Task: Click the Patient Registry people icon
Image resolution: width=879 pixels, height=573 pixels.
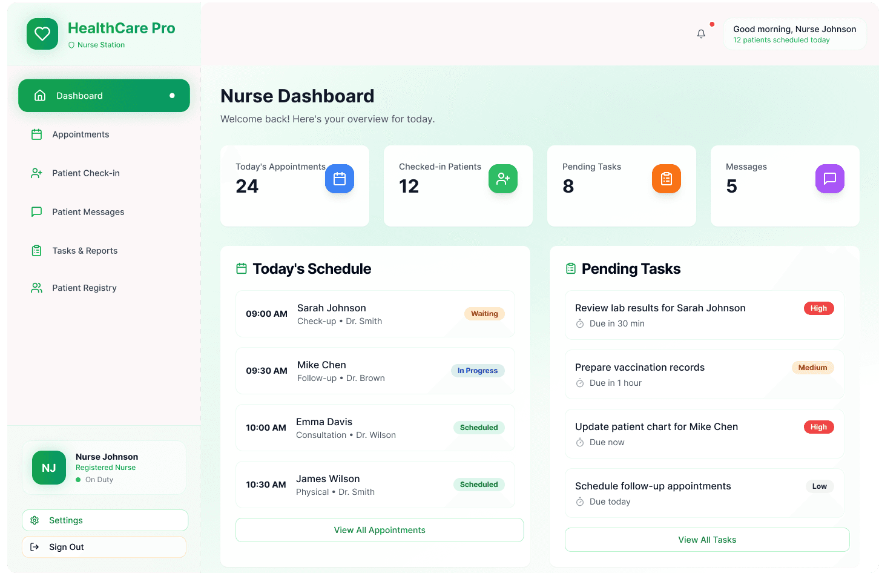Action: [x=36, y=288]
